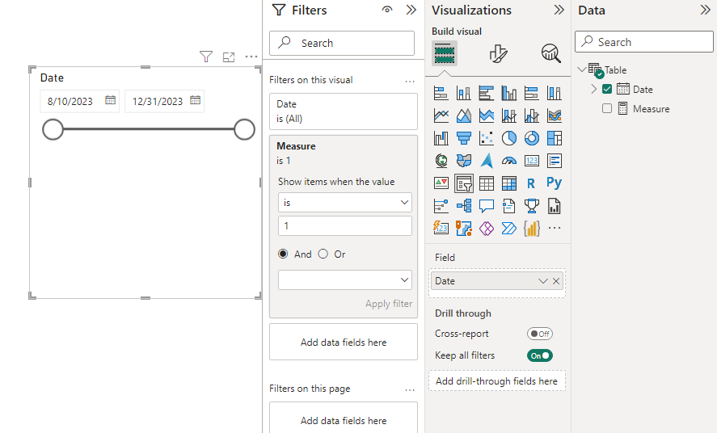Select the Clustered column chart visual
This screenshot has height=433, width=717.
click(x=509, y=93)
